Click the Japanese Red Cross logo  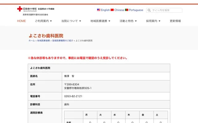[36, 9]
